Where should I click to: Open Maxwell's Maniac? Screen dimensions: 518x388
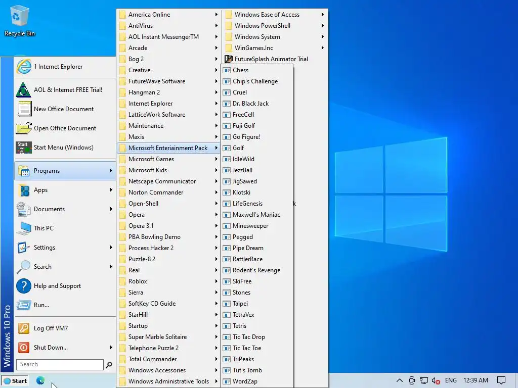point(257,215)
